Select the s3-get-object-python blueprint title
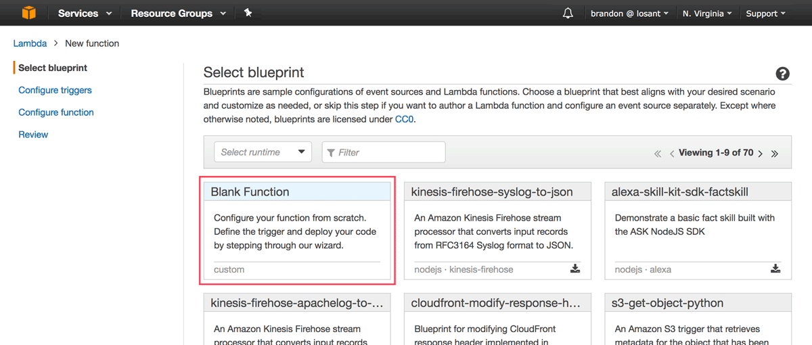 tap(668, 303)
